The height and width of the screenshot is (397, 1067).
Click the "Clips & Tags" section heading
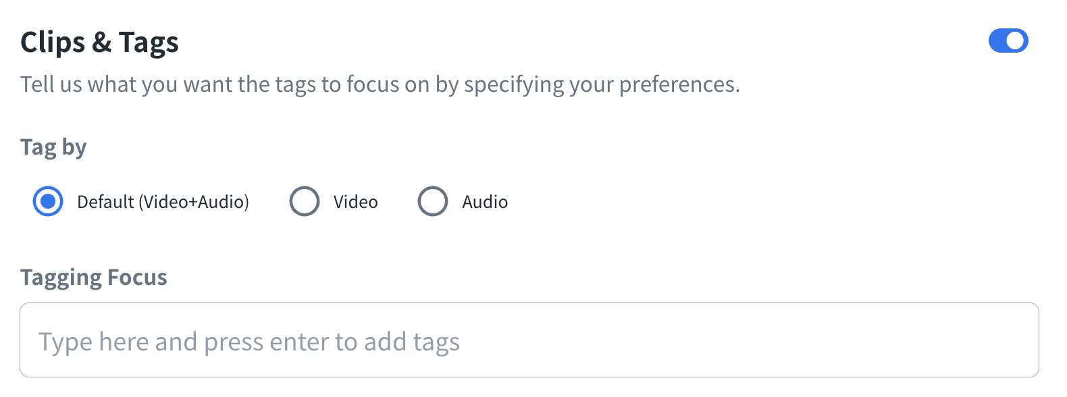99,43
